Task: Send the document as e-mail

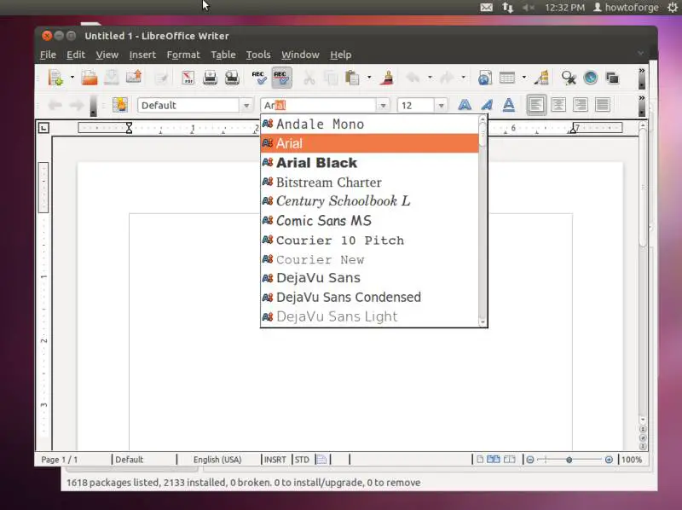Action: [x=134, y=78]
